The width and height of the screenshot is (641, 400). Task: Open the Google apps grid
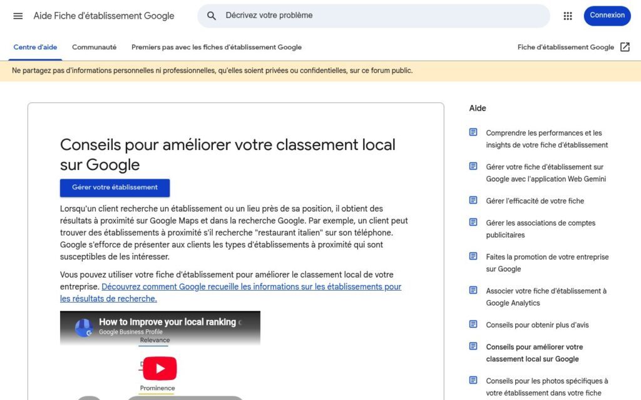click(567, 16)
